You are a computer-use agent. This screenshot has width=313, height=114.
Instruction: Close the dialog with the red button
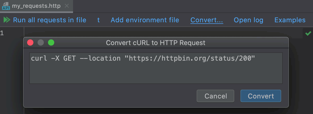(x=31, y=42)
